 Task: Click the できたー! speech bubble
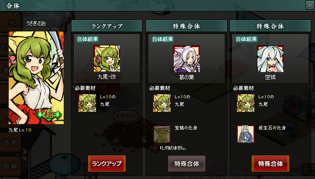click(x=126, y=116)
